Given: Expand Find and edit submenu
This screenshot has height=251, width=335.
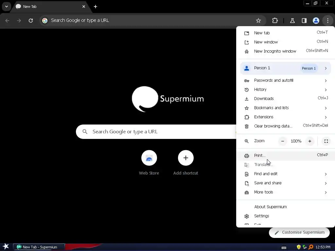Looking at the screenshot, I should click(x=286, y=174).
